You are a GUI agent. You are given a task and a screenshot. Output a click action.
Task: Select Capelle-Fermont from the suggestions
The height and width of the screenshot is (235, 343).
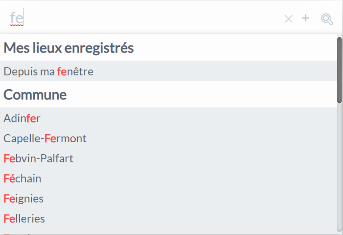pyautogui.click(x=168, y=138)
